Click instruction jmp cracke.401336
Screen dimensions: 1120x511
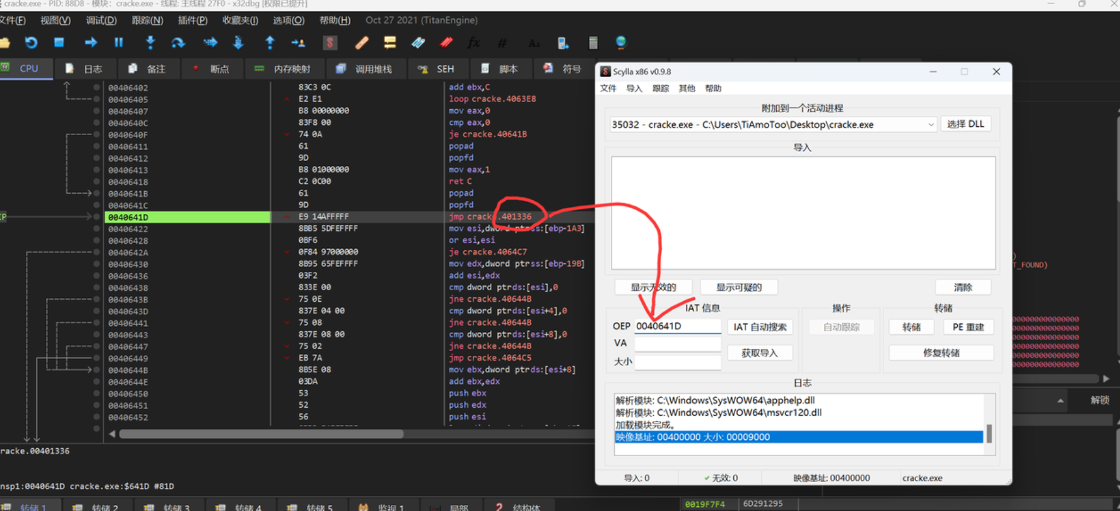click(490, 217)
